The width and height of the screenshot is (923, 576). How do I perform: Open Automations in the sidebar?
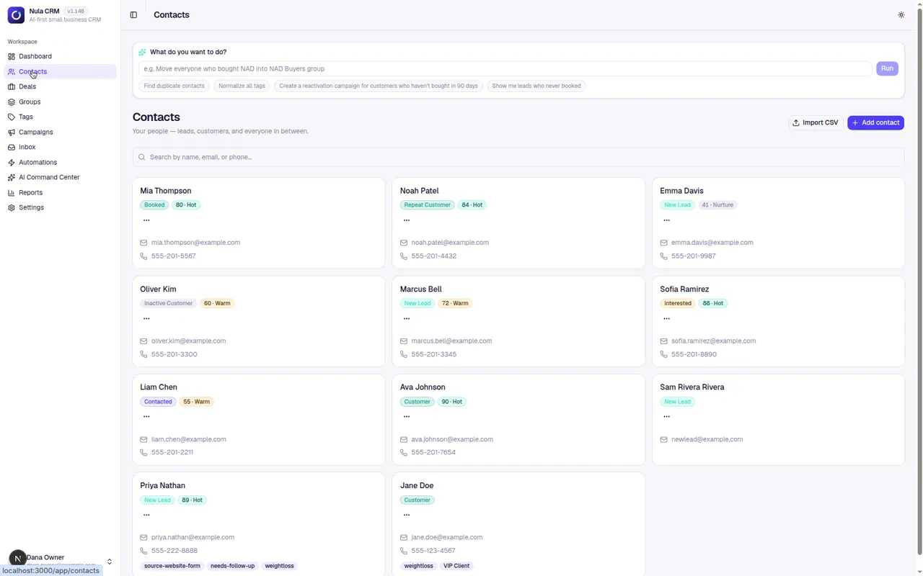click(61, 162)
